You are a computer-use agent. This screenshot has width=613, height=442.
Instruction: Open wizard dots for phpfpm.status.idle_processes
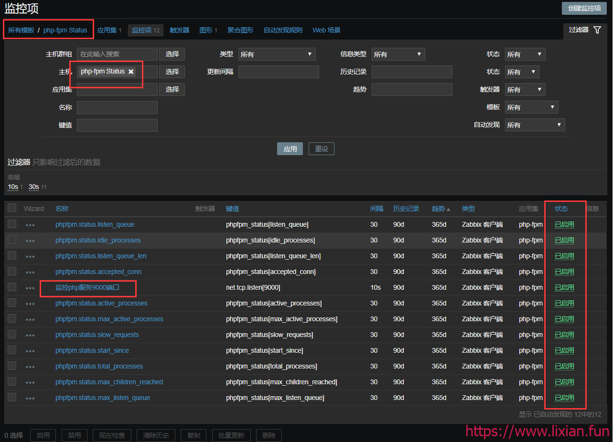(30, 241)
